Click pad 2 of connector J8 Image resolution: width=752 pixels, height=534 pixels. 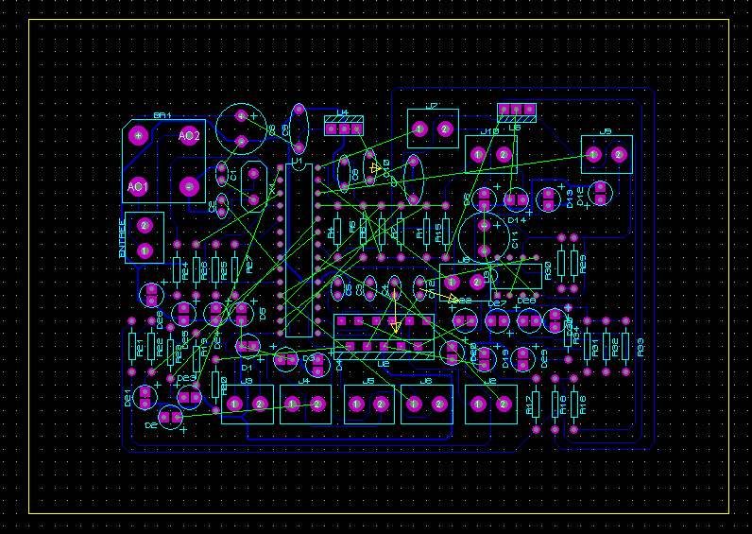(477, 283)
